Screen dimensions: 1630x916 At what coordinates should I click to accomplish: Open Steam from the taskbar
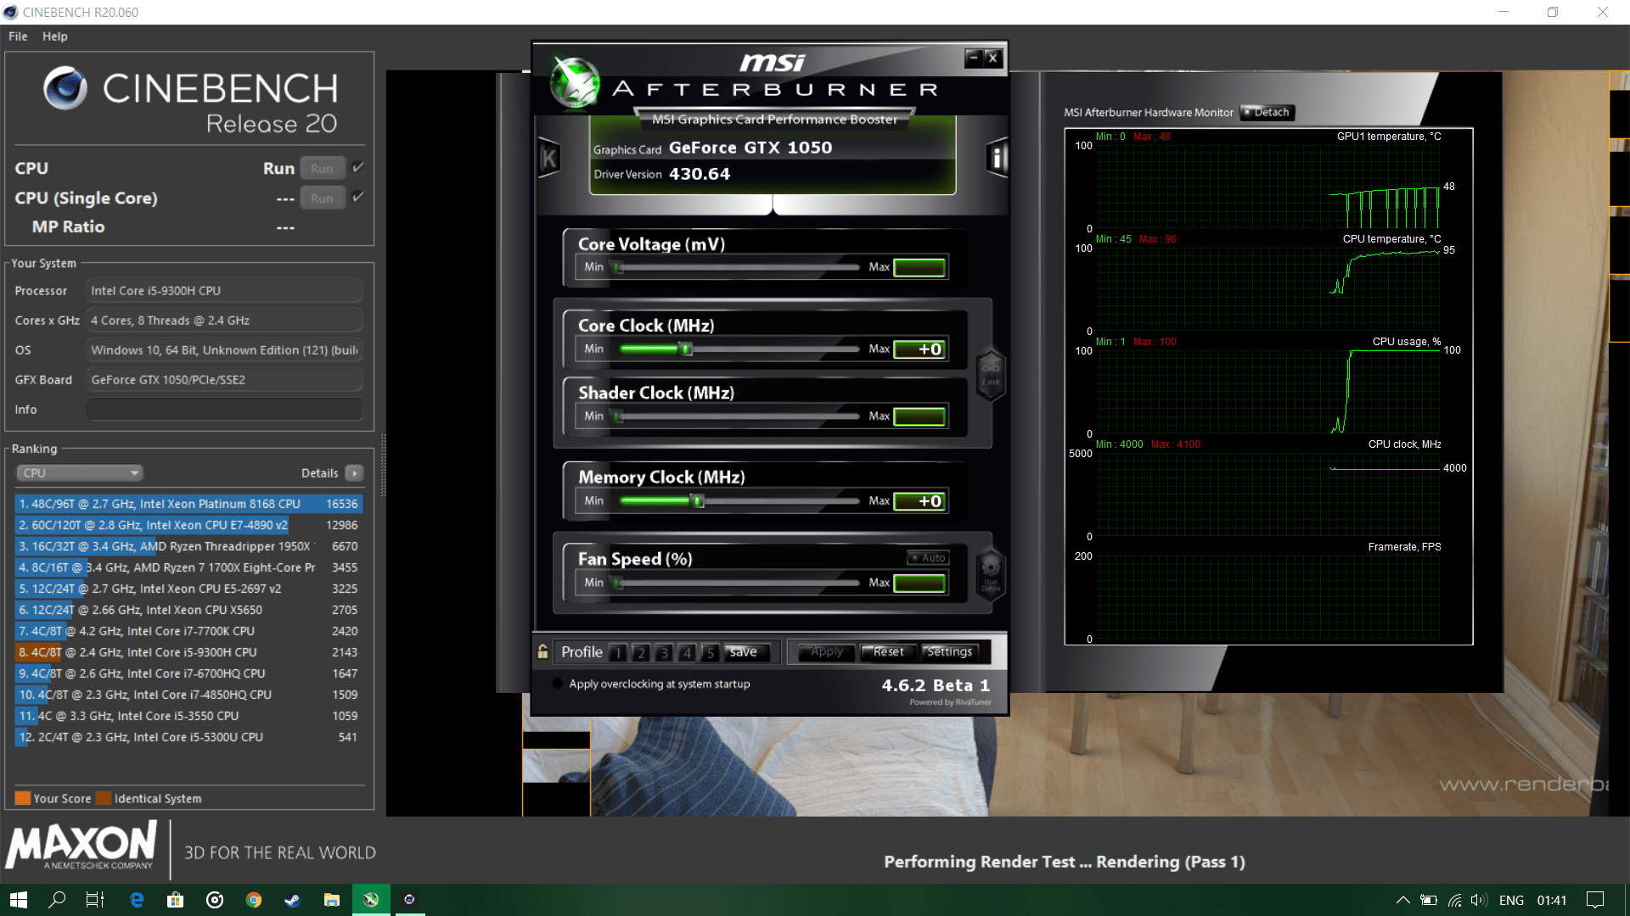292,900
